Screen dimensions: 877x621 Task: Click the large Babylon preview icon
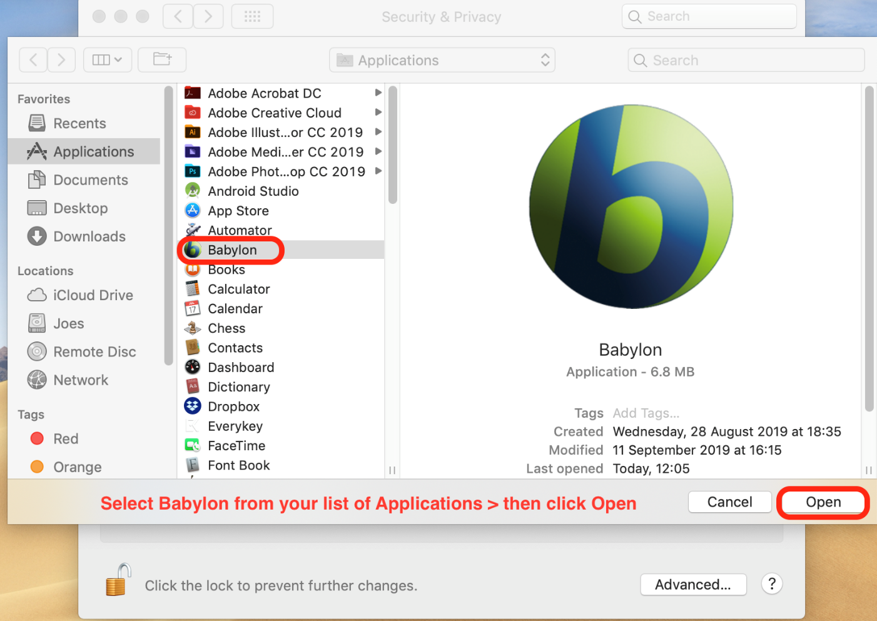point(631,206)
